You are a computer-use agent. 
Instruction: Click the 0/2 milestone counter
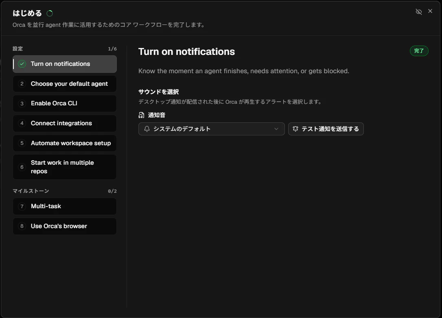(x=112, y=191)
